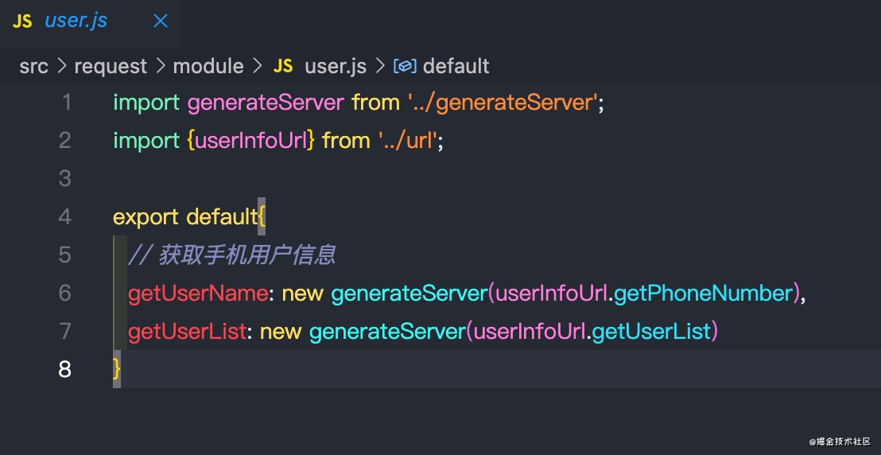This screenshot has width=881, height=455.
Task: Select the default symbol breadcrumb
Action: (456, 66)
